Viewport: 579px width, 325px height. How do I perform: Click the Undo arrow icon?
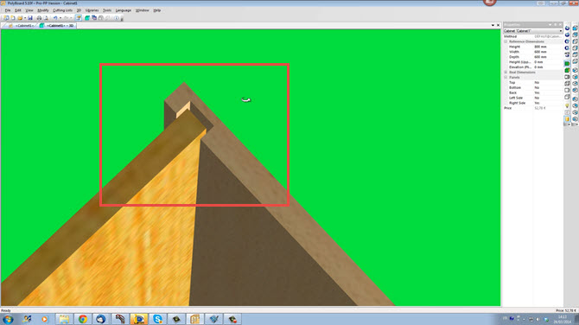click(55, 18)
